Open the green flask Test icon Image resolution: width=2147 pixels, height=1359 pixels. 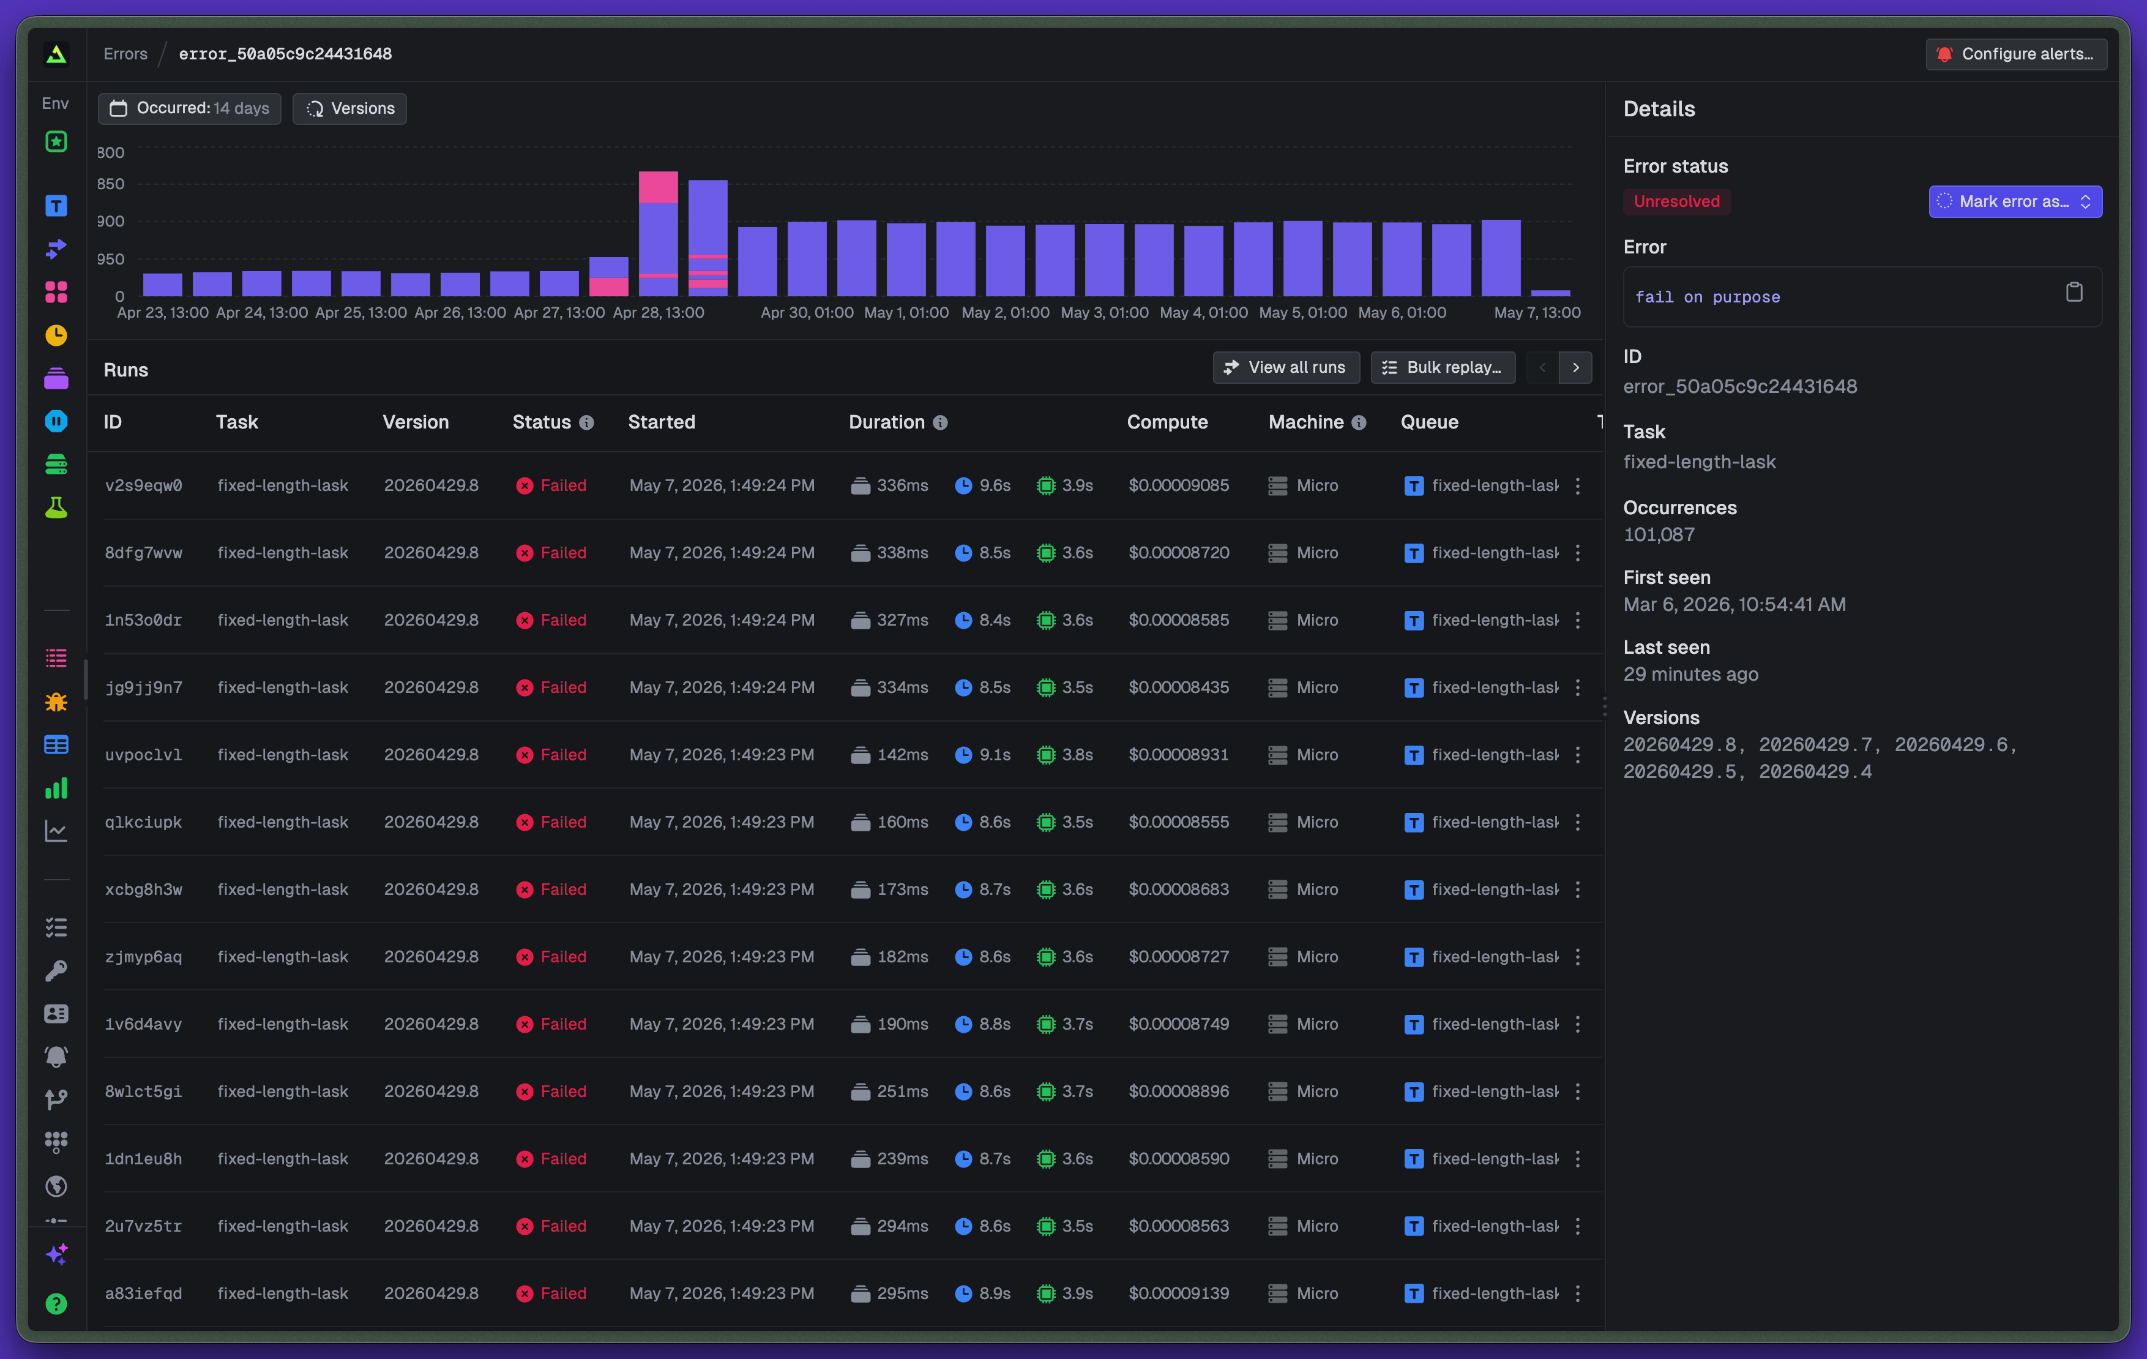(56, 507)
